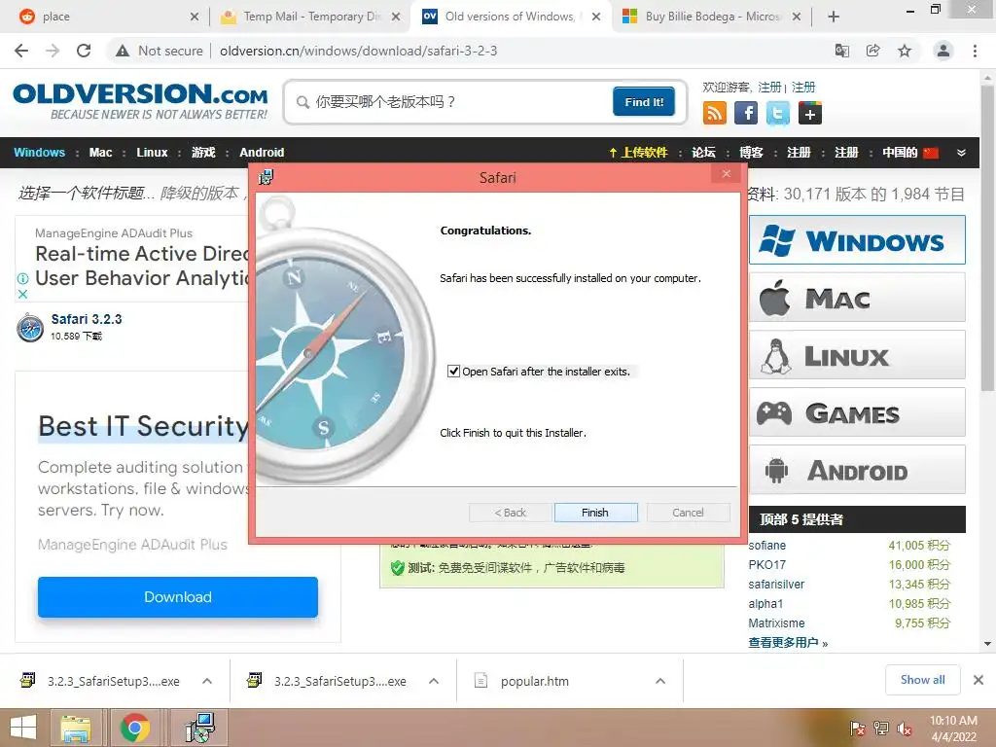The width and height of the screenshot is (996, 747).
Task: Open user sofiane profile
Action: pyautogui.click(x=766, y=545)
